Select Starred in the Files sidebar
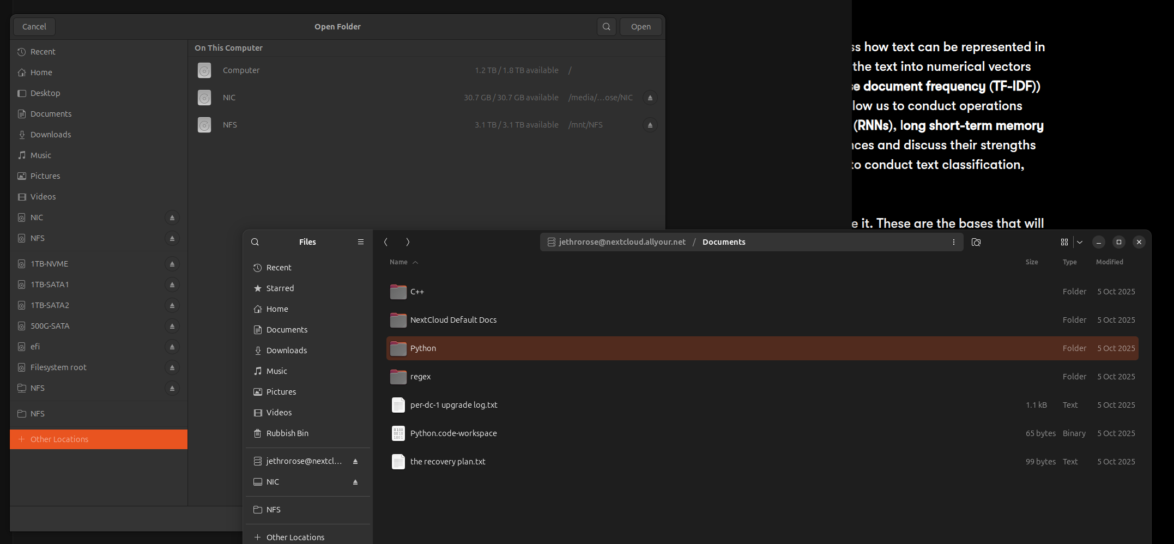This screenshot has height=544, width=1174. pyautogui.click(x=280, y=288)
